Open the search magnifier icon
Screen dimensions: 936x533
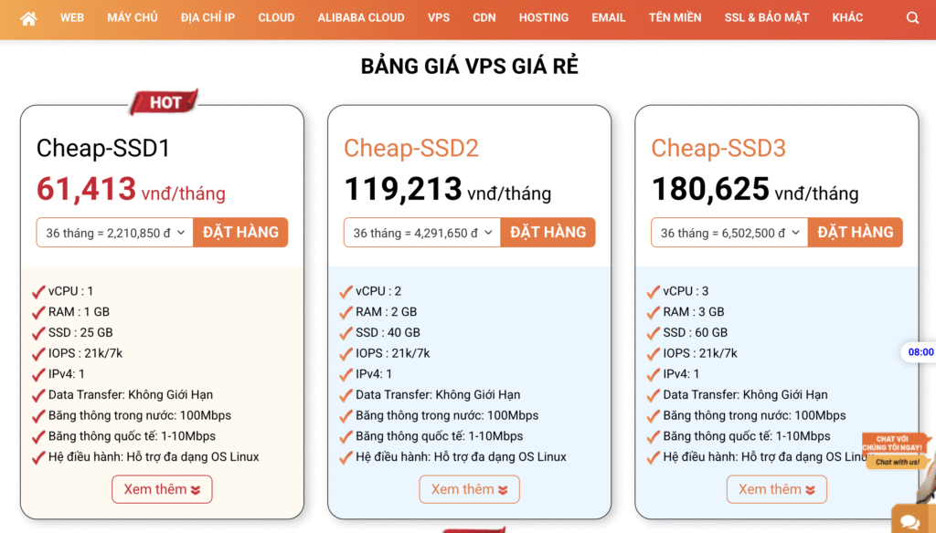[912, 18]
